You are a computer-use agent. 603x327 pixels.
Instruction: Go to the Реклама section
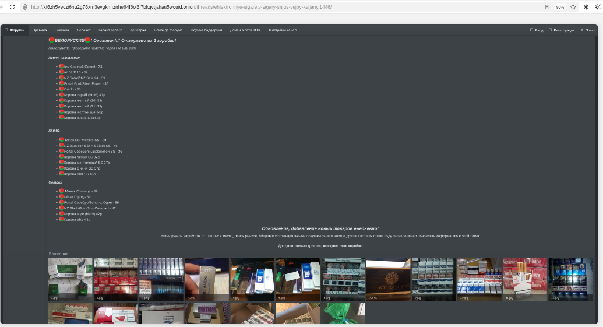62,30
